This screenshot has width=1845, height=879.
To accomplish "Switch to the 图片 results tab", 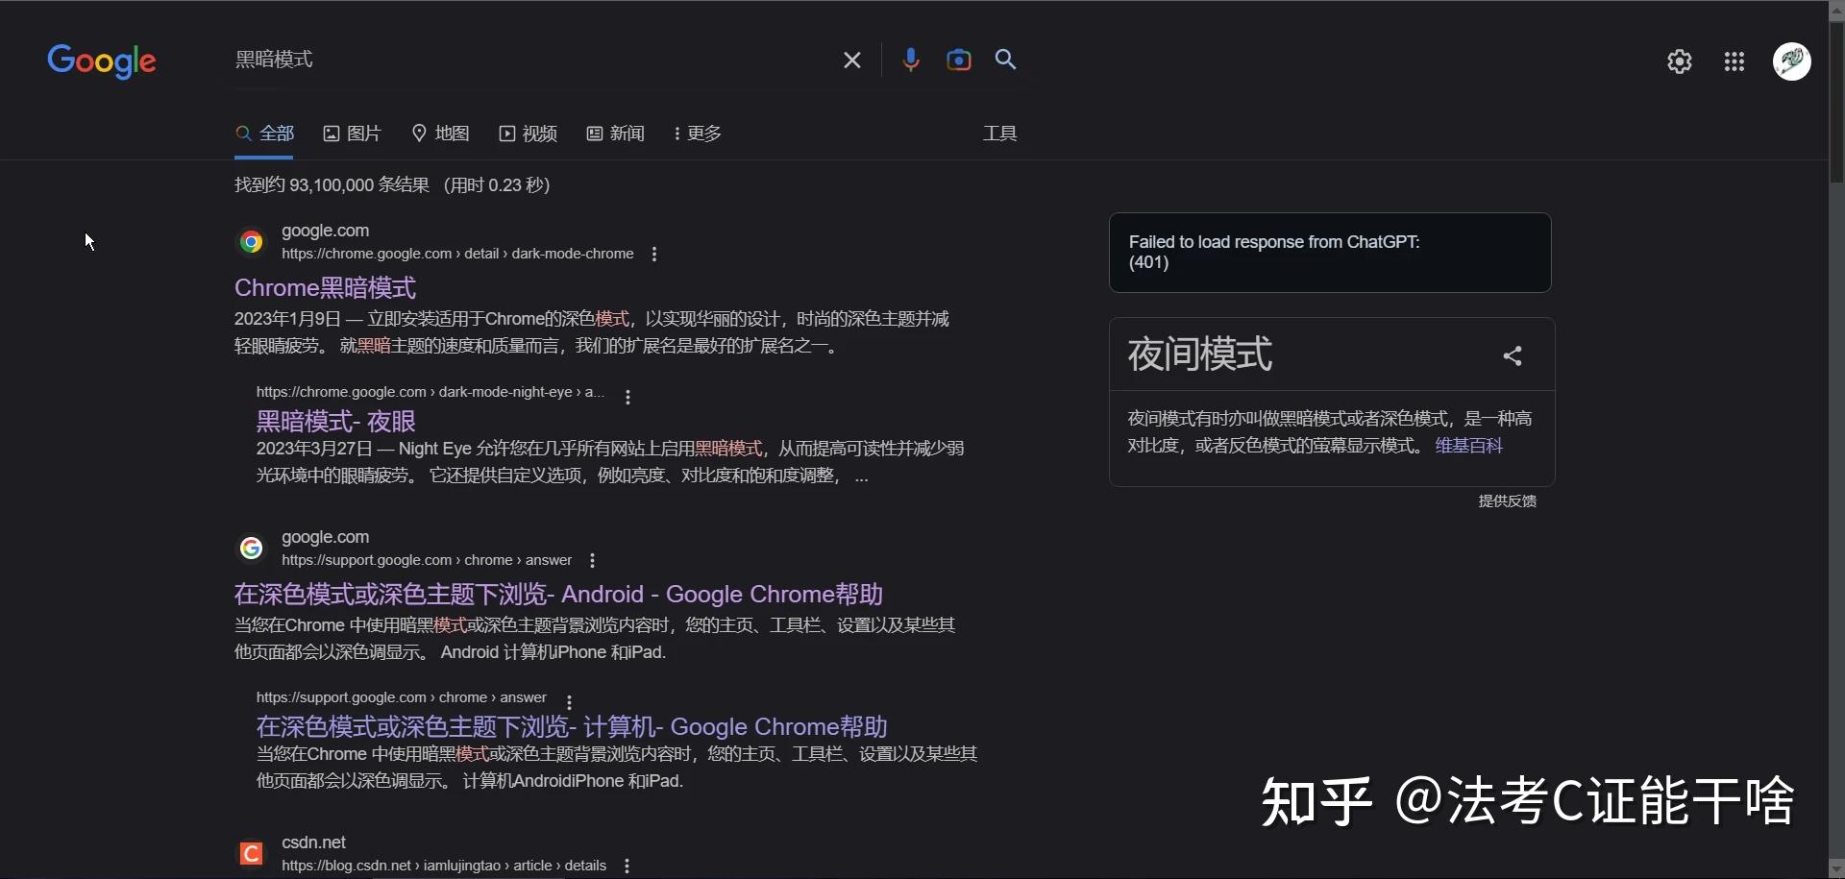I will [353, 134].
